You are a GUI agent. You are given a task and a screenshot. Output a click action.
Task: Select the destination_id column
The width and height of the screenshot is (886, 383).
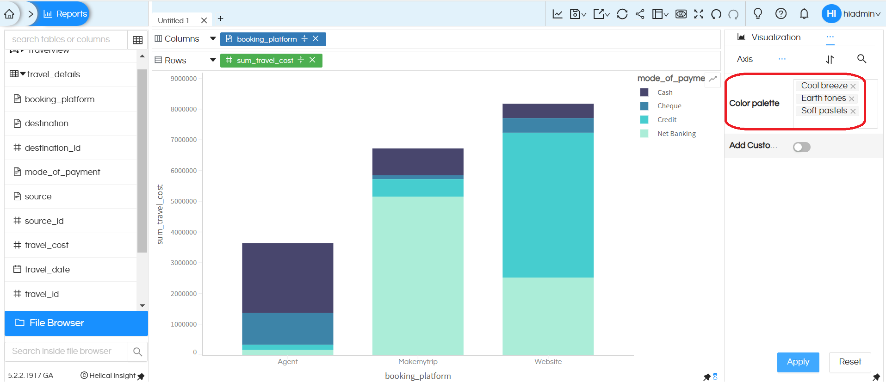tap(52, 148)
